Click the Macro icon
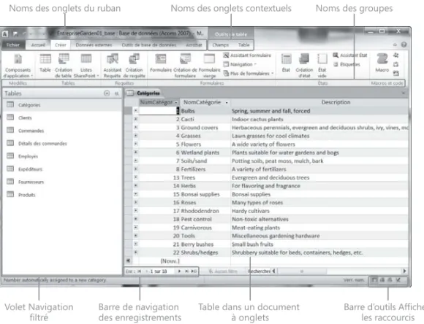This screenshot has height=324, width=424. point(382,63)
